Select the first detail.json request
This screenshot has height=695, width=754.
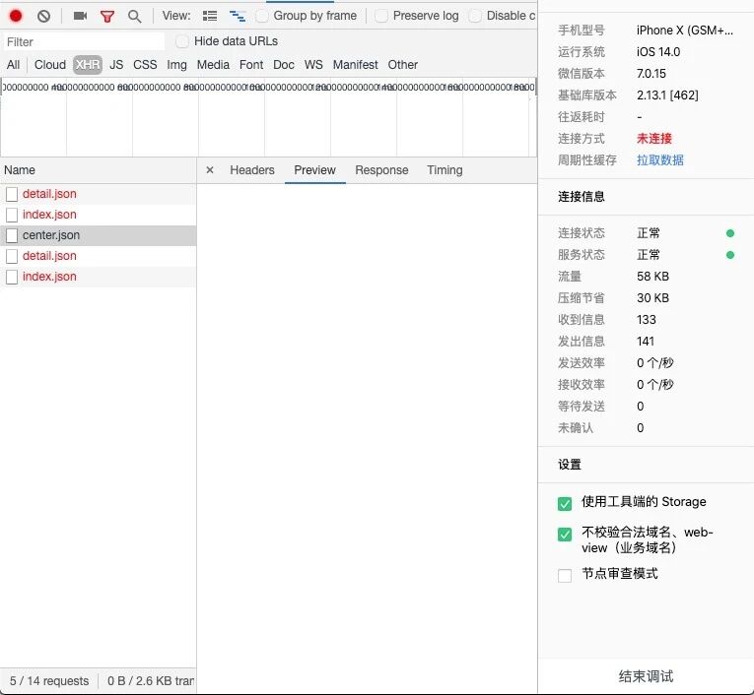click(x=99, y=194)
